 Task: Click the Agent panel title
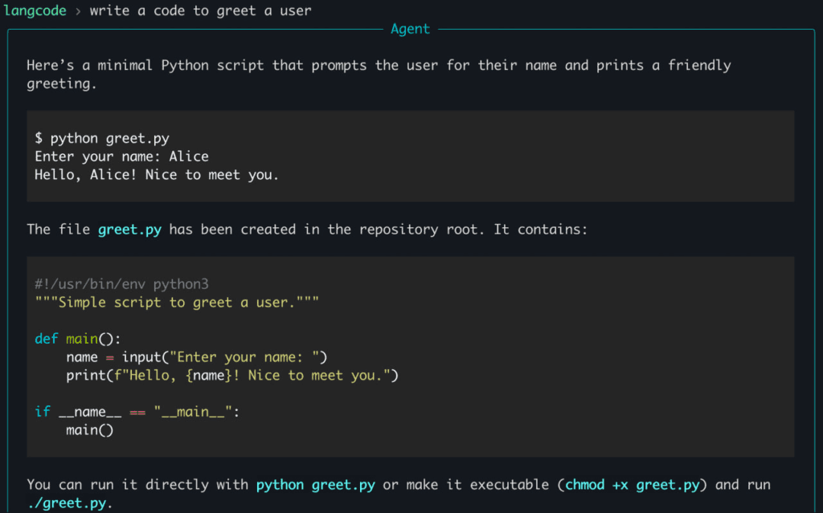pos(410,29)
